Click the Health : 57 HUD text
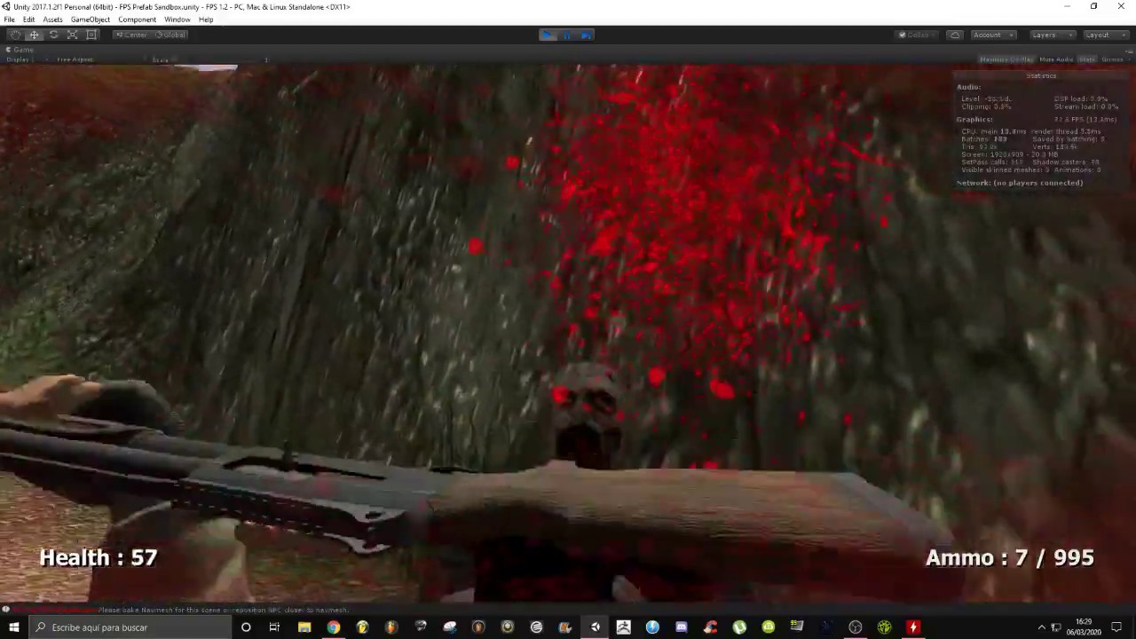This screenshot has height=639, width=1136. tap(99, 557)
